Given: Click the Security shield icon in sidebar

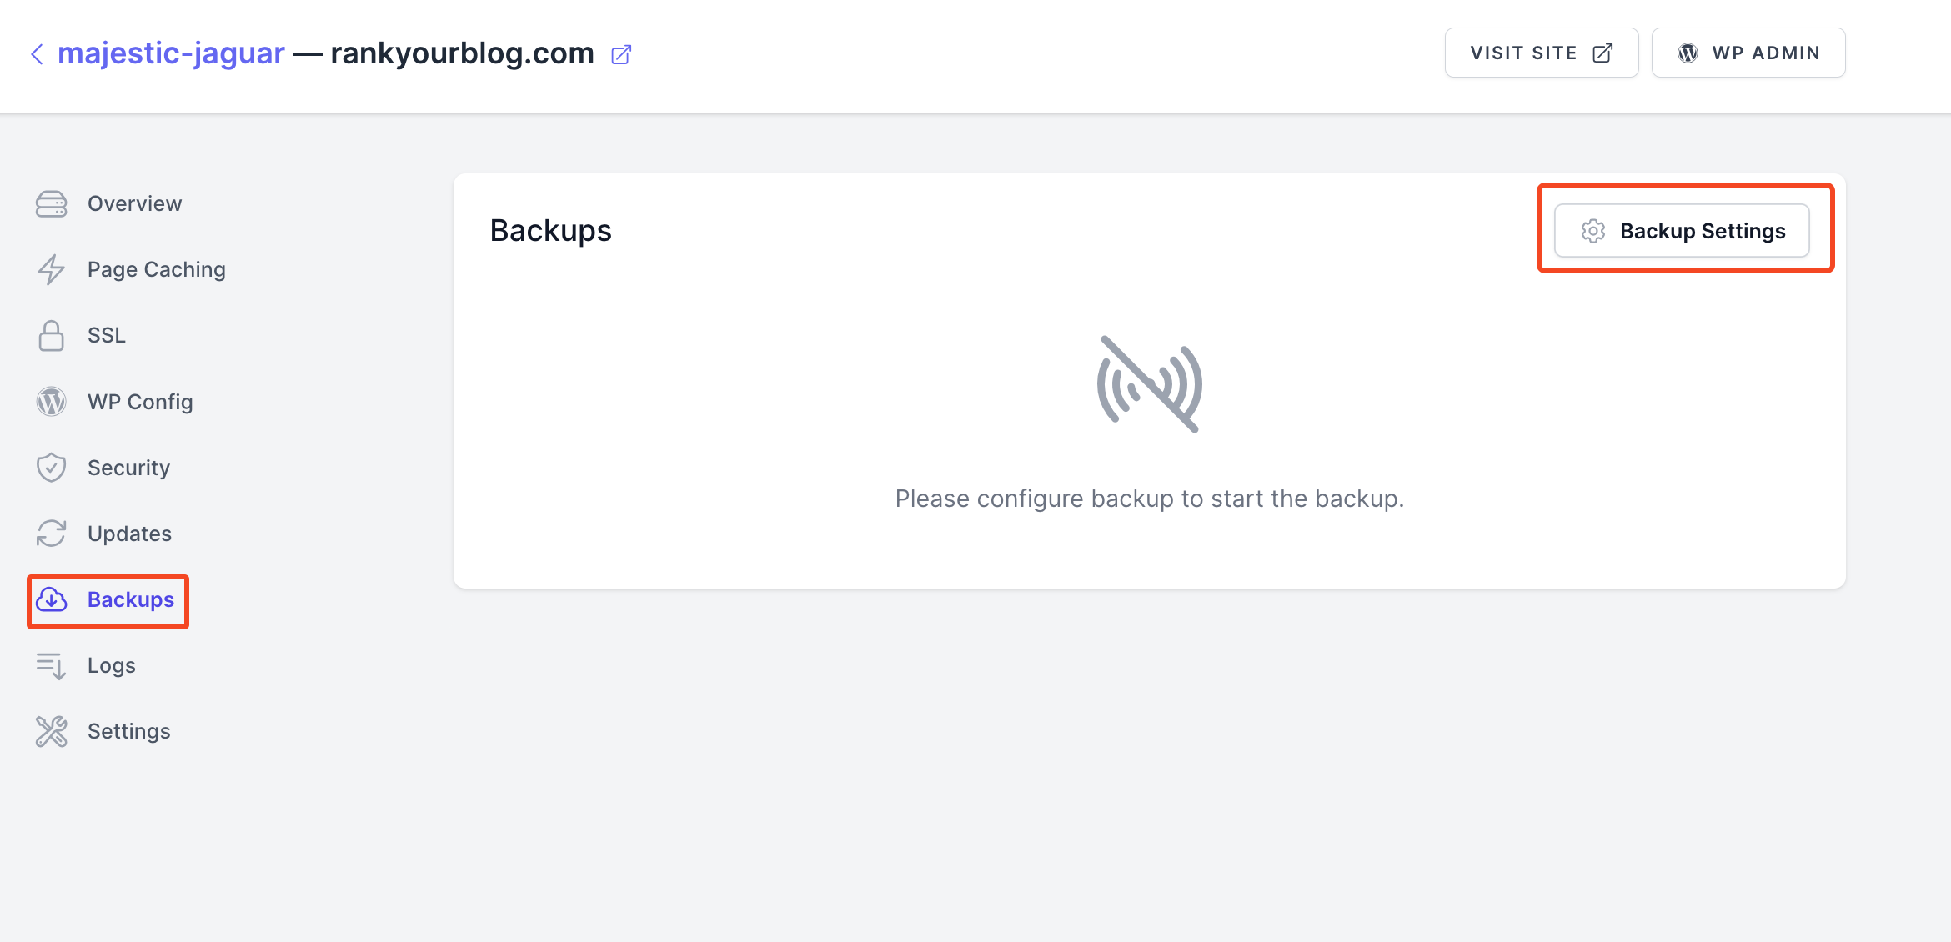Looking at the screenshot, I should (51, 467).
